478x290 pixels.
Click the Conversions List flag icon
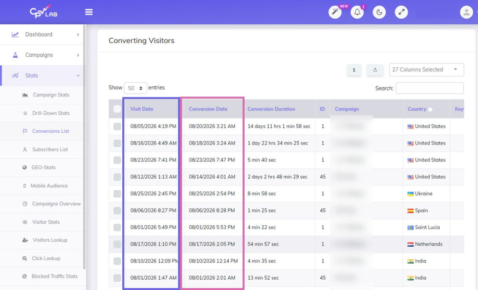(25, 131)
